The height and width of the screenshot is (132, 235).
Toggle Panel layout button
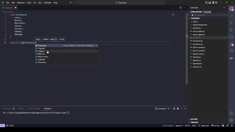[x=210, y=3]
